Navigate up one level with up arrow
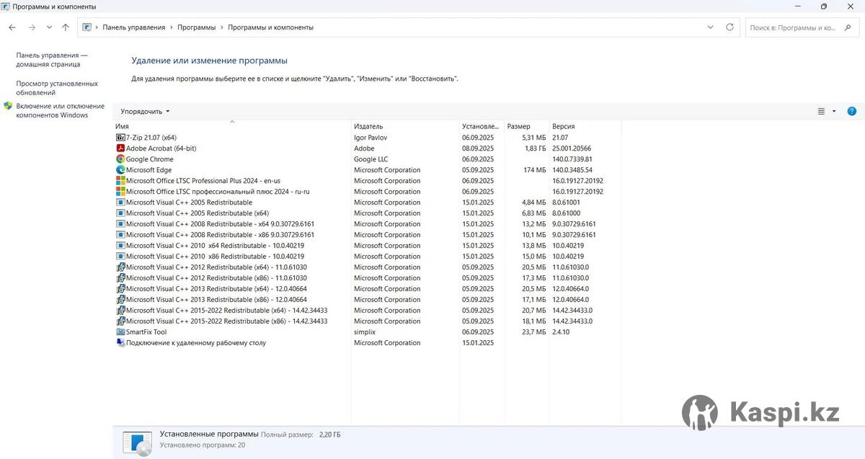This screenshot has height=459, width=865. pyautogui.click(x=66, y=27)
